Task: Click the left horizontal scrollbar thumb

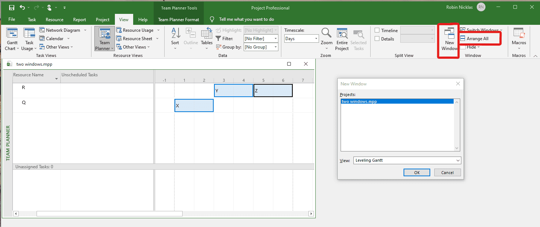Action: pyautogui.click(x=109, y=213)
